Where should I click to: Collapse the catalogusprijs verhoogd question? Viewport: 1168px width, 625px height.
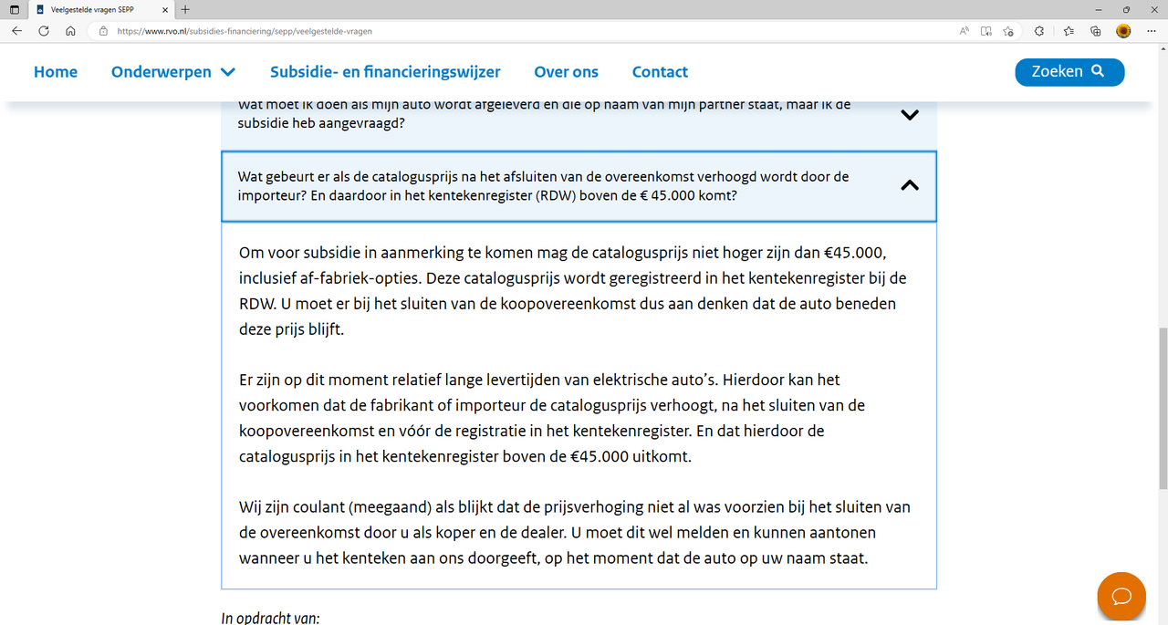click(579, 186)
